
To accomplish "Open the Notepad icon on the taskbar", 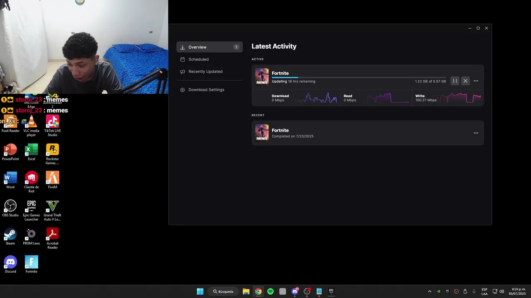I will [319, 291].
